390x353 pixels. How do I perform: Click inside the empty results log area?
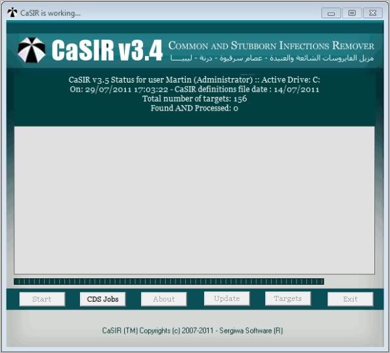tap(194, 200)
